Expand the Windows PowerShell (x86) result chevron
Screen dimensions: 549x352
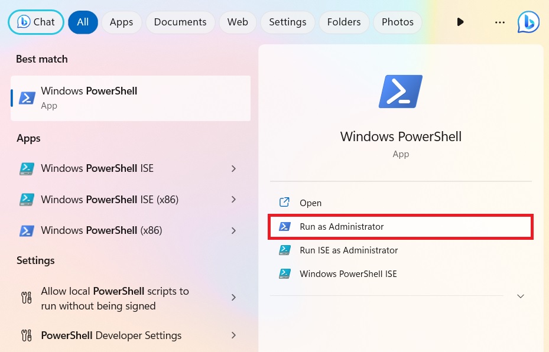pyautogui.click(x=233, y=230)
